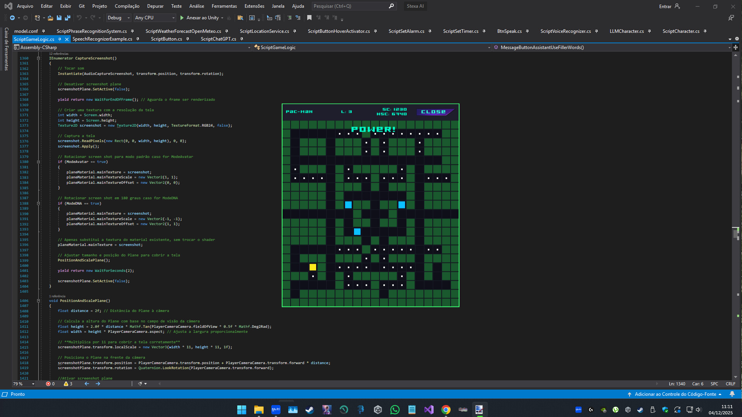This screenshot has width=742, height=417.
Task: Switch to the ScriptChatGPT.cs tab
Action: [x=218, y=39]
